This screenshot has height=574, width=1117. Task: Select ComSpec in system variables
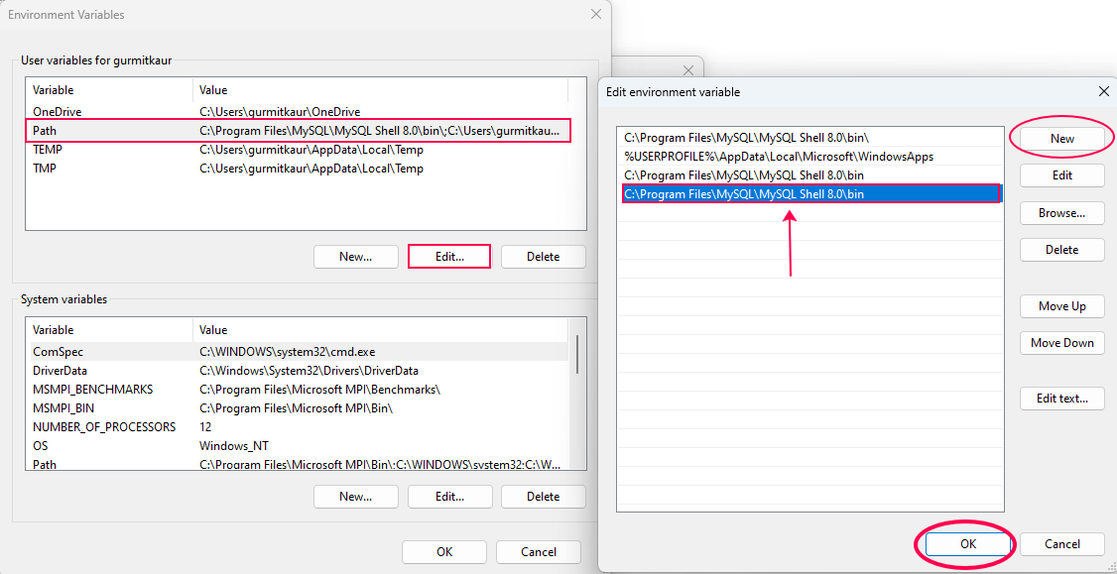[298, 352]
